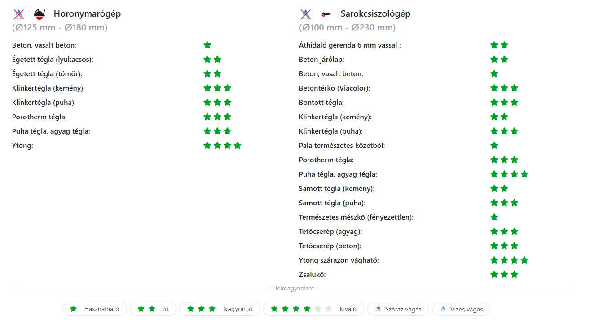Click the Sarokcsiszológép heading
The height and width of the screenshot is (324, 590).
[x=375, y=14]
